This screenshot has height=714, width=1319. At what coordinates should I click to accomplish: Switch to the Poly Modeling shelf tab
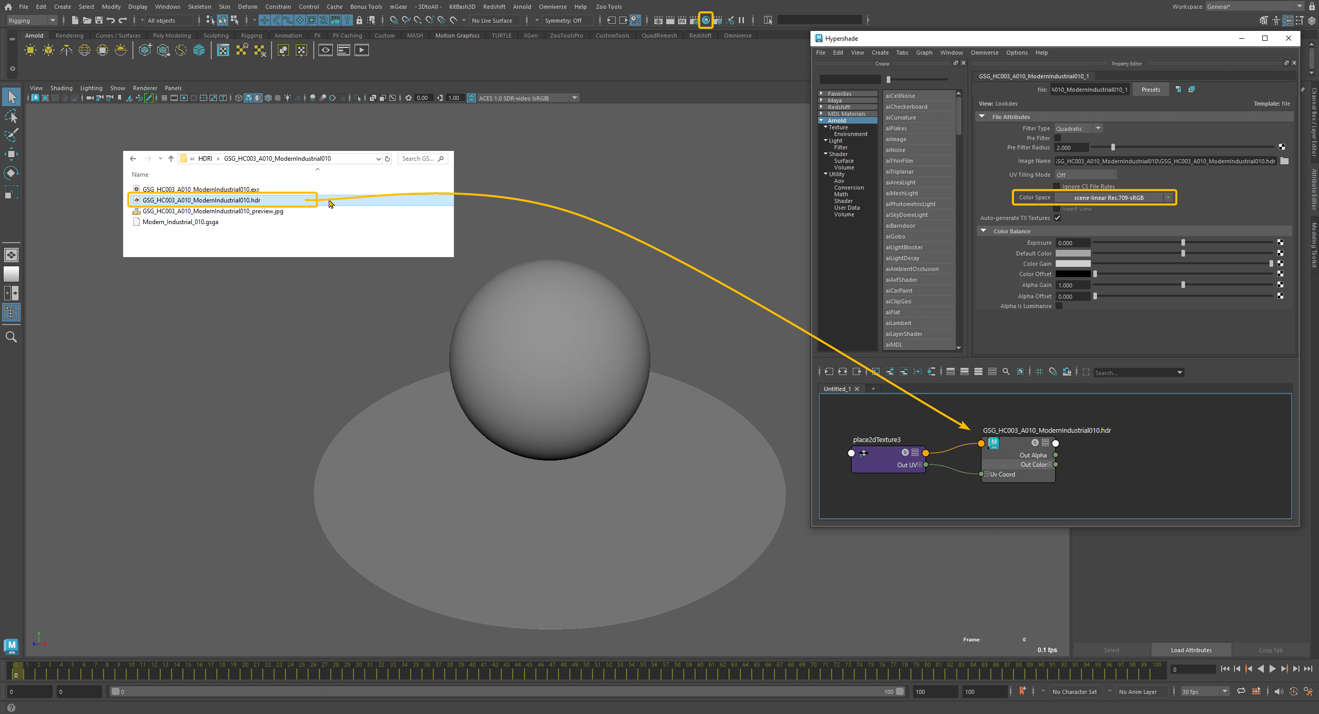point(172,36)
